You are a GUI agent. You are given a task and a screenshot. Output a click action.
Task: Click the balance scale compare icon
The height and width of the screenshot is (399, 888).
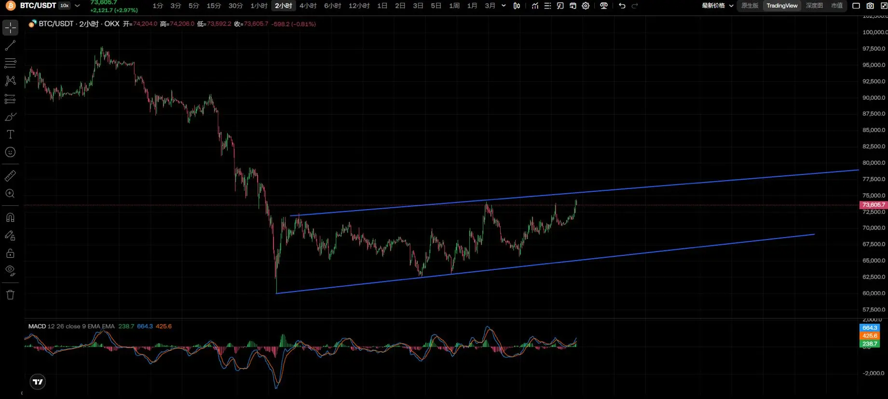point(603,6)
